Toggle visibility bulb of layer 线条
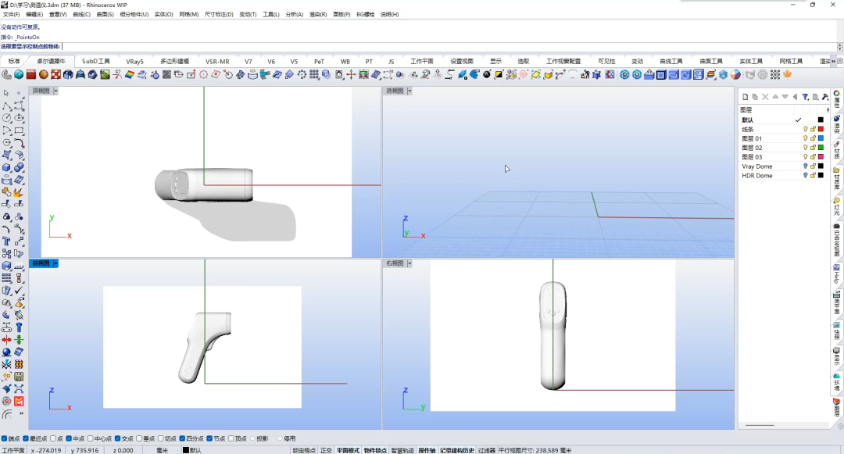844x454 pixels. 805,129
